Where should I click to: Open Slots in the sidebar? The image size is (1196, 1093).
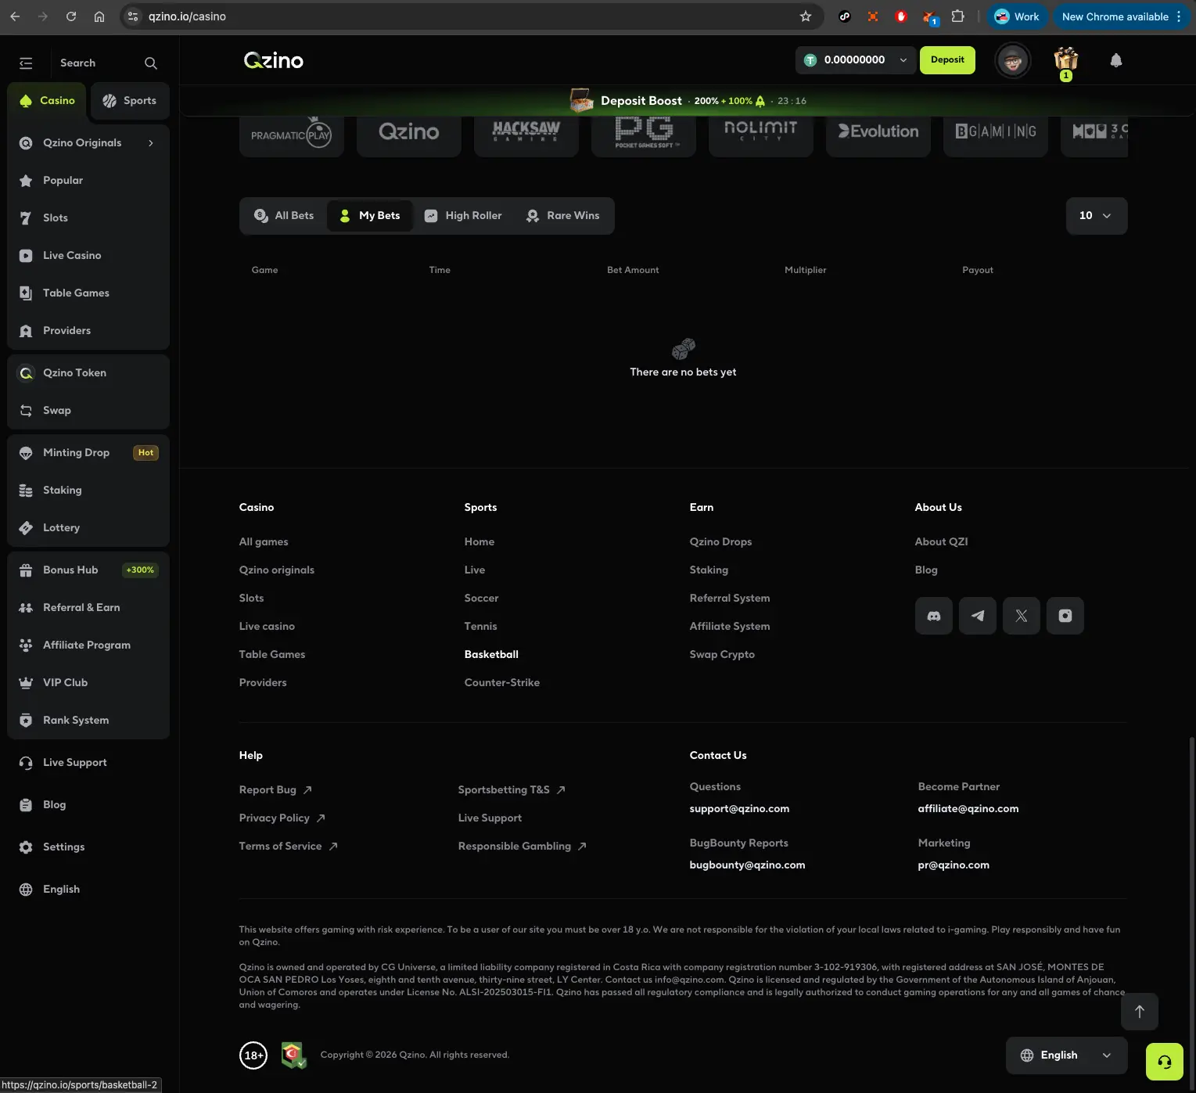88,218
